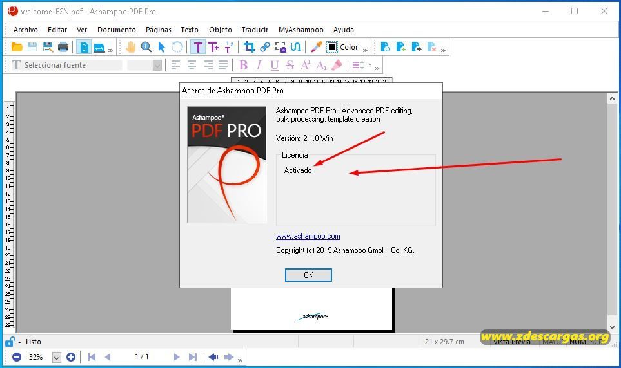Select the Zoom magnifier tool

[x=146, y=47]
